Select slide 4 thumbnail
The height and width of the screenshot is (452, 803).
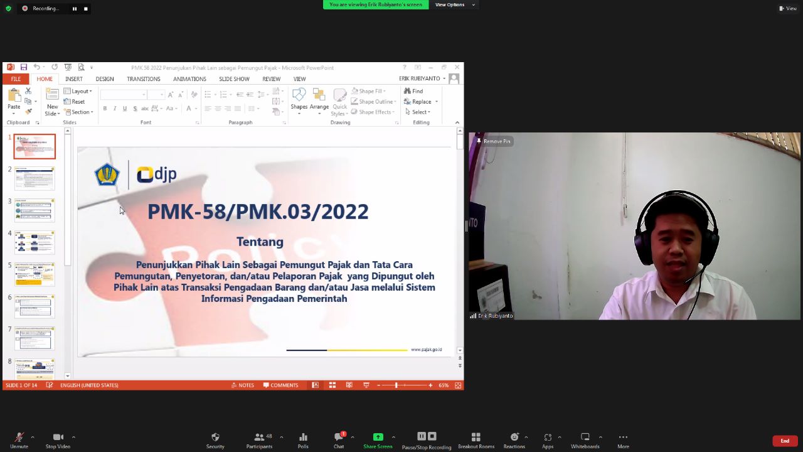[35, 242]
